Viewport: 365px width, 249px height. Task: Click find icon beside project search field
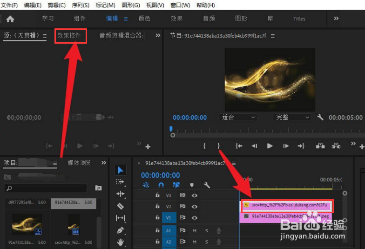98,188
